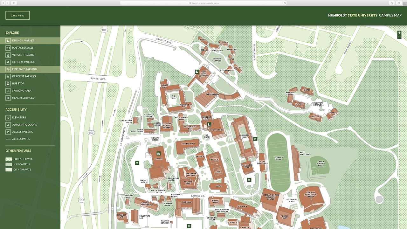Turn on General Parking G icon
This screenshot has width=407, height=229.
8,62
